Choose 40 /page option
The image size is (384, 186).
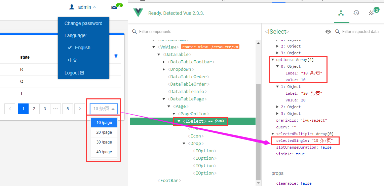104,152
